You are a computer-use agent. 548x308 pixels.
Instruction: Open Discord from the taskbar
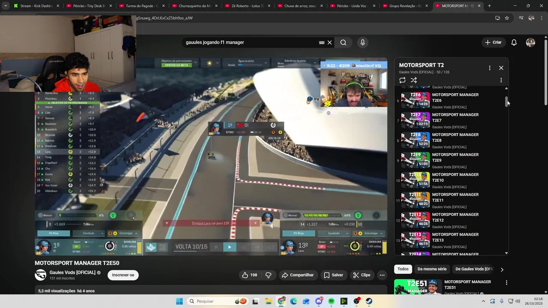pos(319,301)
